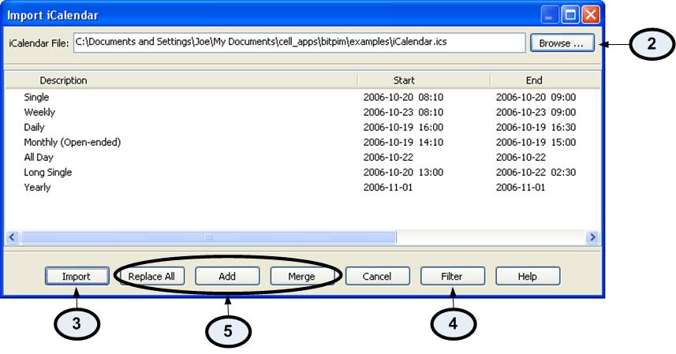
Task: Choose the Merge button
Action: click(x=302, y=276)
